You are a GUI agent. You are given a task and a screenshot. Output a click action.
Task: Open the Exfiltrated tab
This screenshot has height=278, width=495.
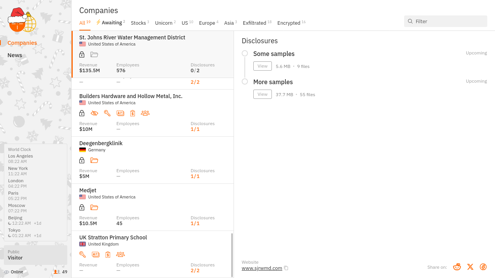click(x=257, y=23)
